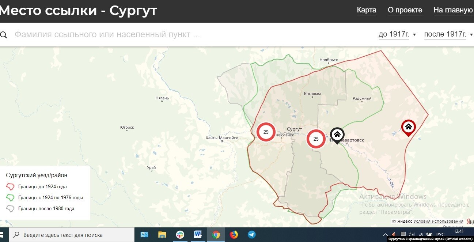This screenshot has height=242, width=474.
Task: Open the cluster marker showing 25
Action: (x=316, y=139)
